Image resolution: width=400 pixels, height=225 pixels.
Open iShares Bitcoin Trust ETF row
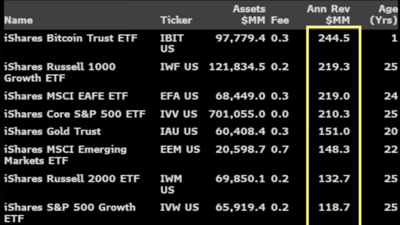pyautogui.click(x=71, y=38)
